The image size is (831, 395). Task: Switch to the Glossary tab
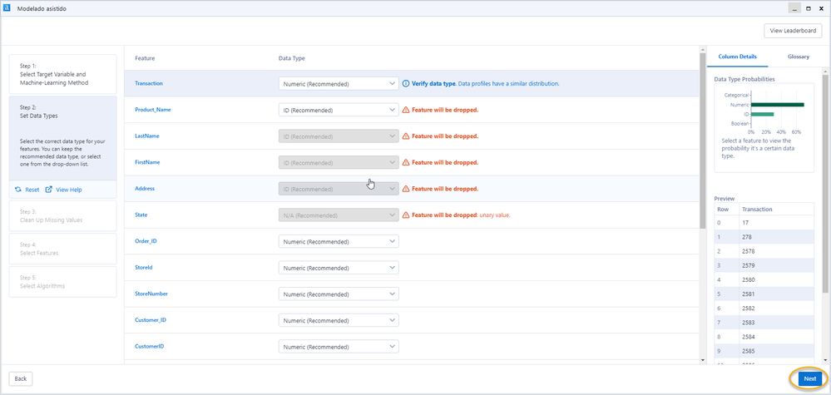(x=799, y=57)
